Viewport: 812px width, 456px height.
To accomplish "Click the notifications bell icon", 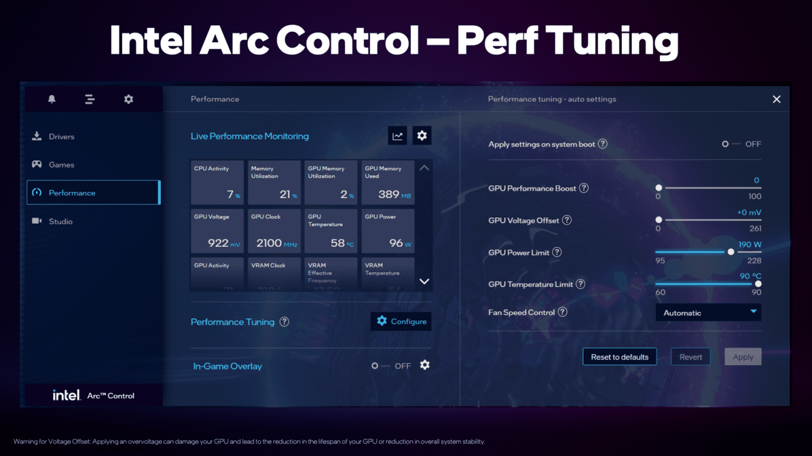I will (52, 99).
